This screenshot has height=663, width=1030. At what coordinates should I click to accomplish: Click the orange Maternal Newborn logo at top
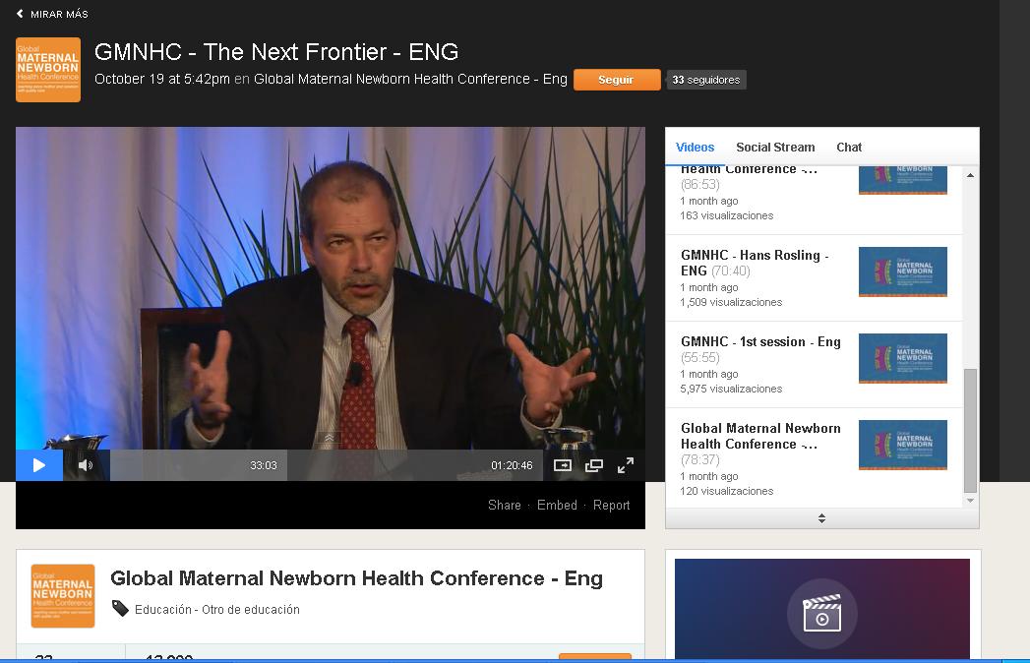[48, 70]
